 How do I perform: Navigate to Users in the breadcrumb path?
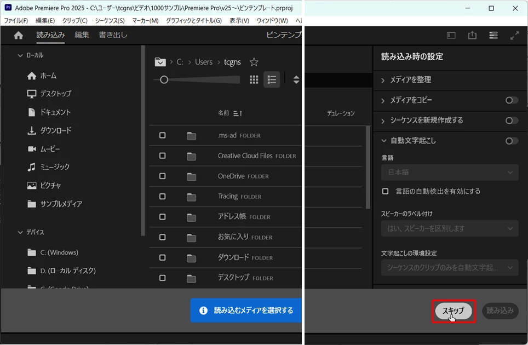pyautogui.click(x=204, y=62)
